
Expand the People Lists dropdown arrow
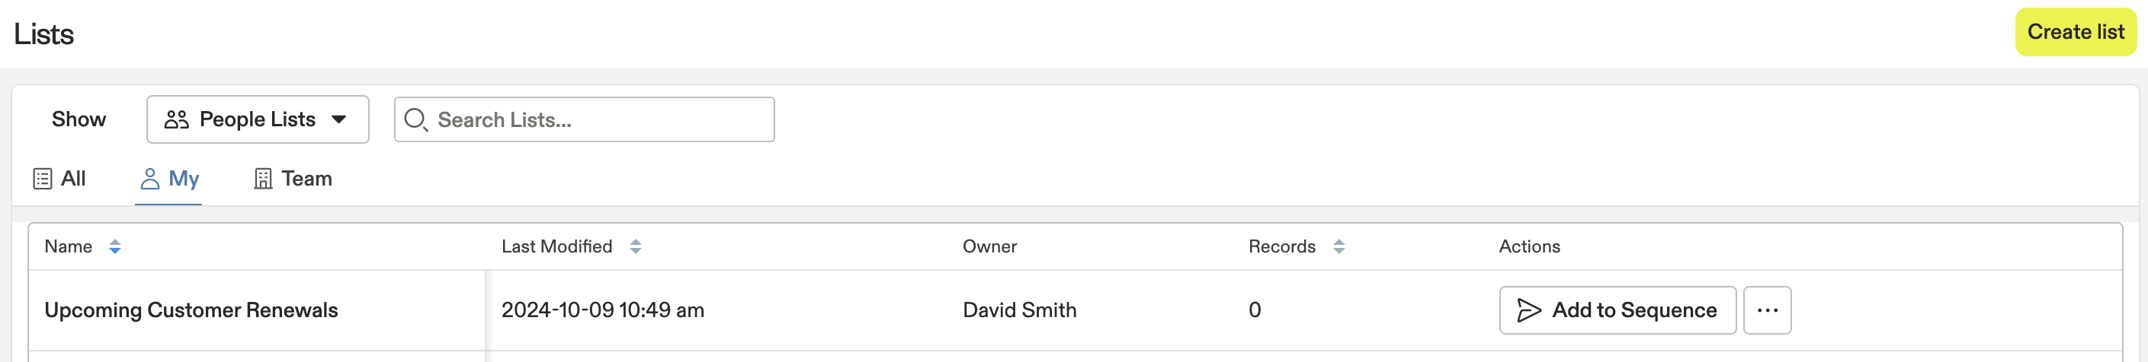coord(338,120)
